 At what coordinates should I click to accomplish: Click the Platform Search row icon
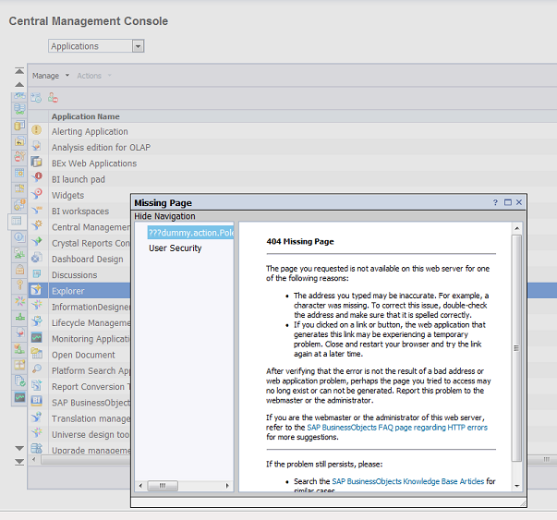point(37,369)
